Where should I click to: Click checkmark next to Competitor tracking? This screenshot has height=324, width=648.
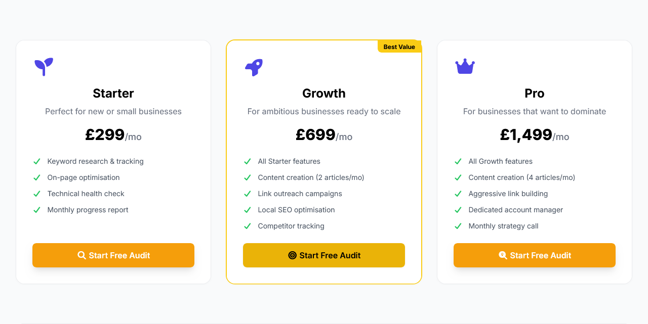(x=248, y=226)
